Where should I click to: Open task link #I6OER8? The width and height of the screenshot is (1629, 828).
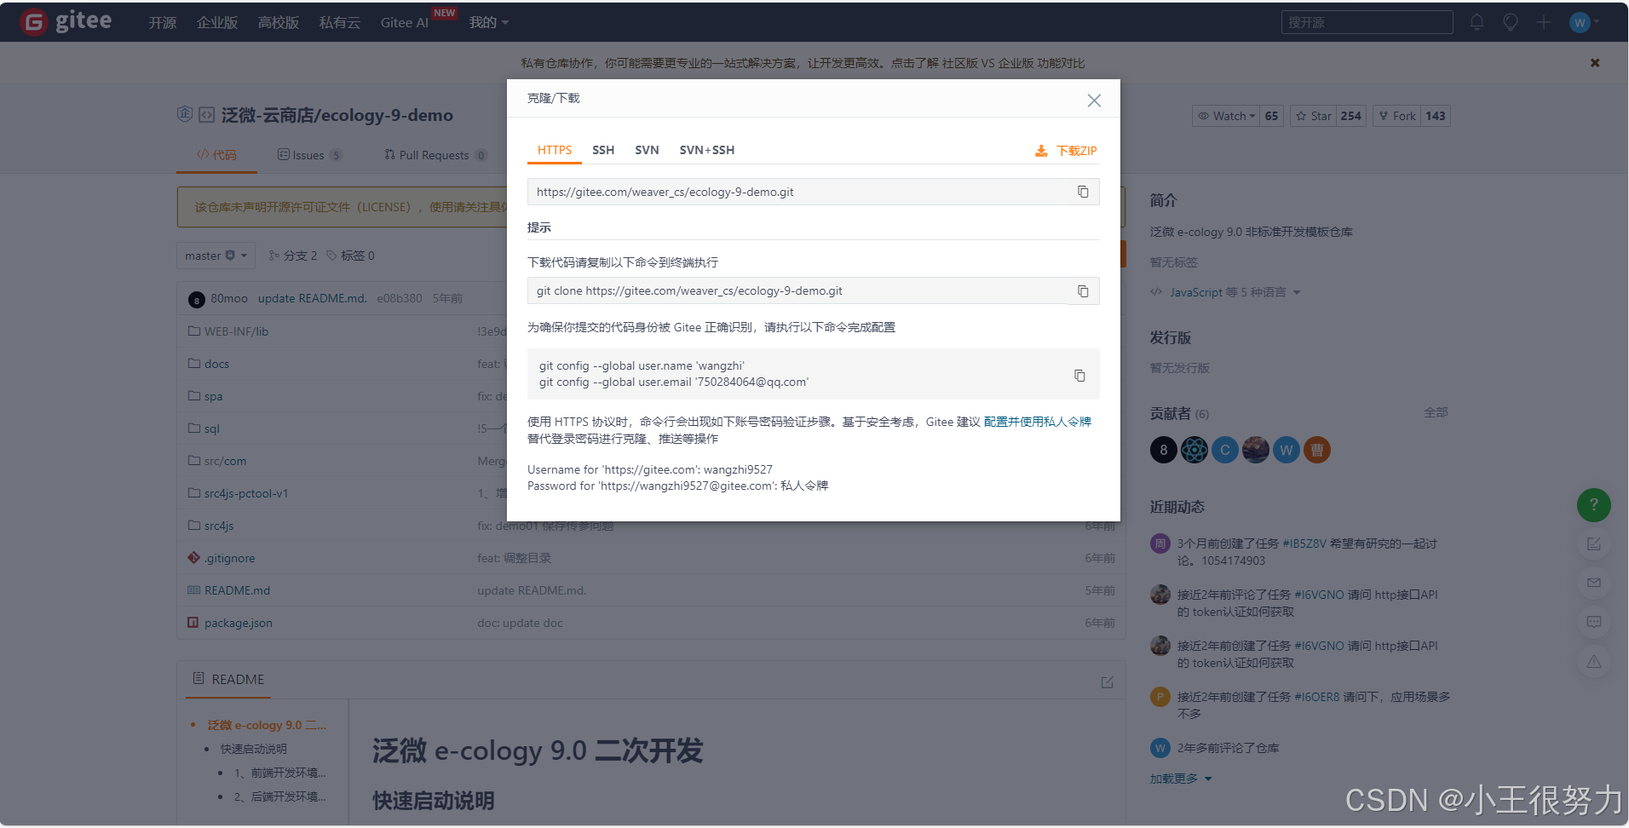(x=1317, y=697)
